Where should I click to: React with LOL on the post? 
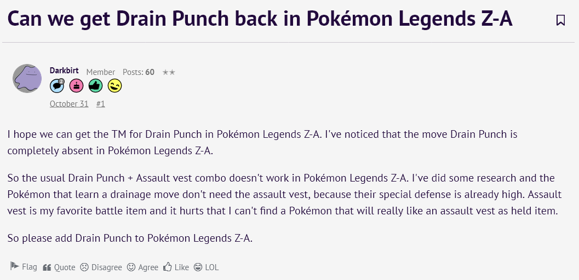pyautogui.click(x=207, y=267)
